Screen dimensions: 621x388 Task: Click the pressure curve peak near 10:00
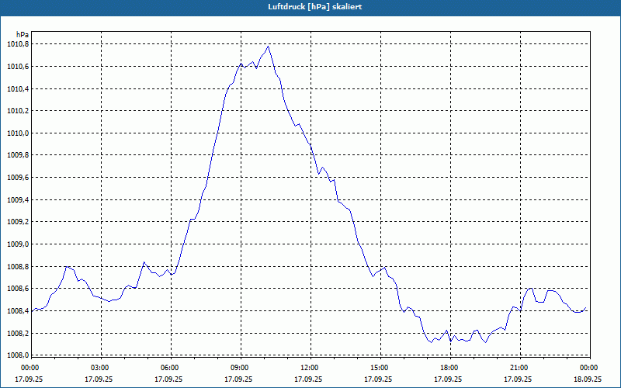(x=268, y=47)
